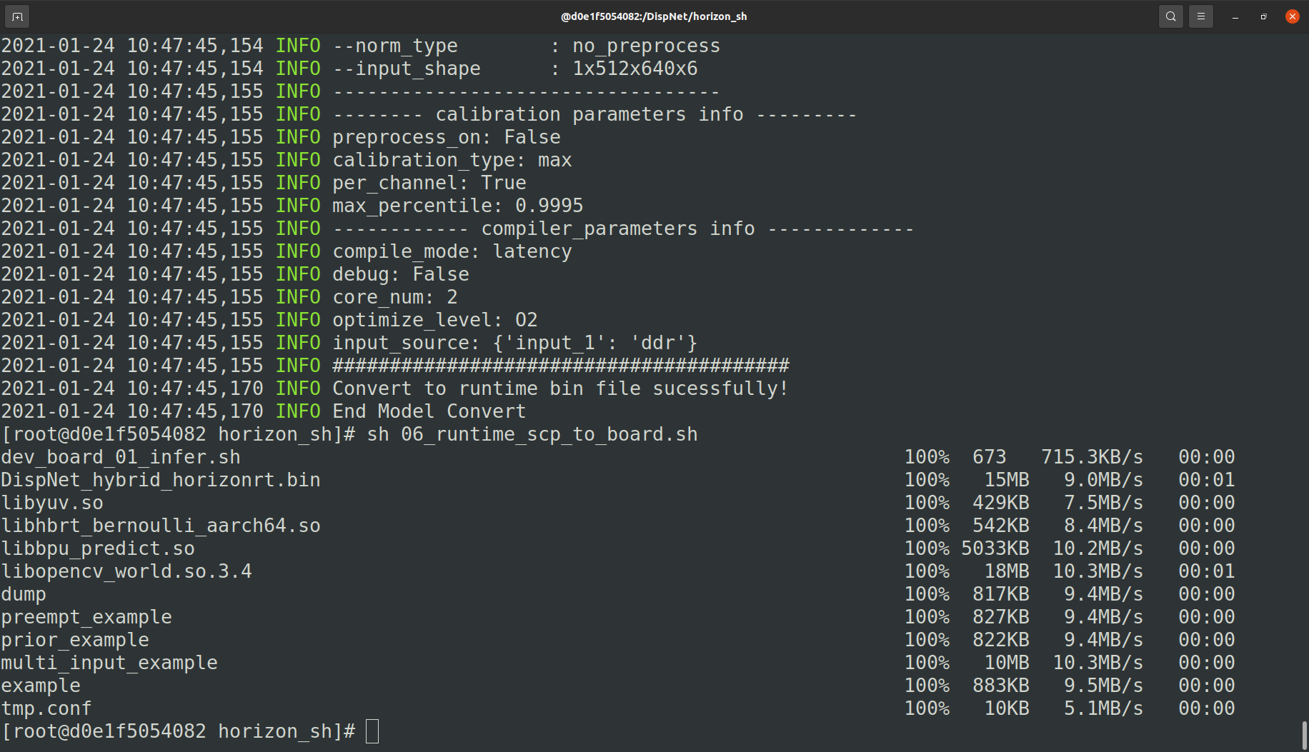Click the vertical scrollbar thumb at bottom right

1304,735
